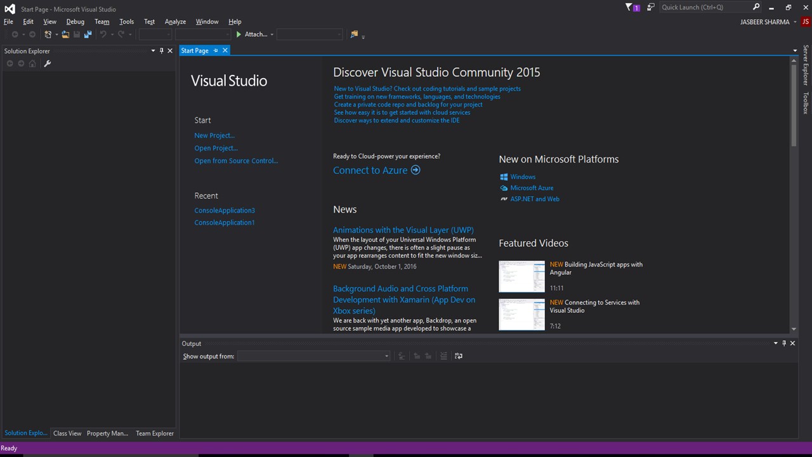Open recent project ConsoleApplication3
The height and width of the screenshot is (457, 812).
click(x=225, y=210)
